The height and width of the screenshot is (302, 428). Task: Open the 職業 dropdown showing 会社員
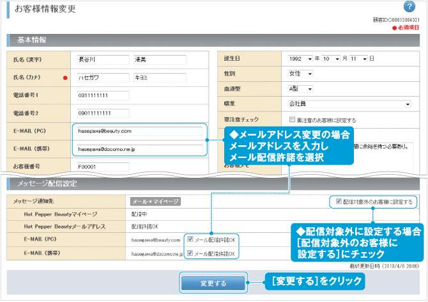point(349,104)
